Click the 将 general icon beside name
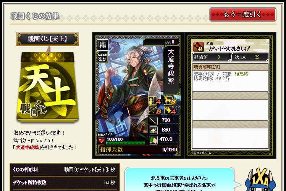286x191 pixels. pyautogui.click(x=199, y=47)
